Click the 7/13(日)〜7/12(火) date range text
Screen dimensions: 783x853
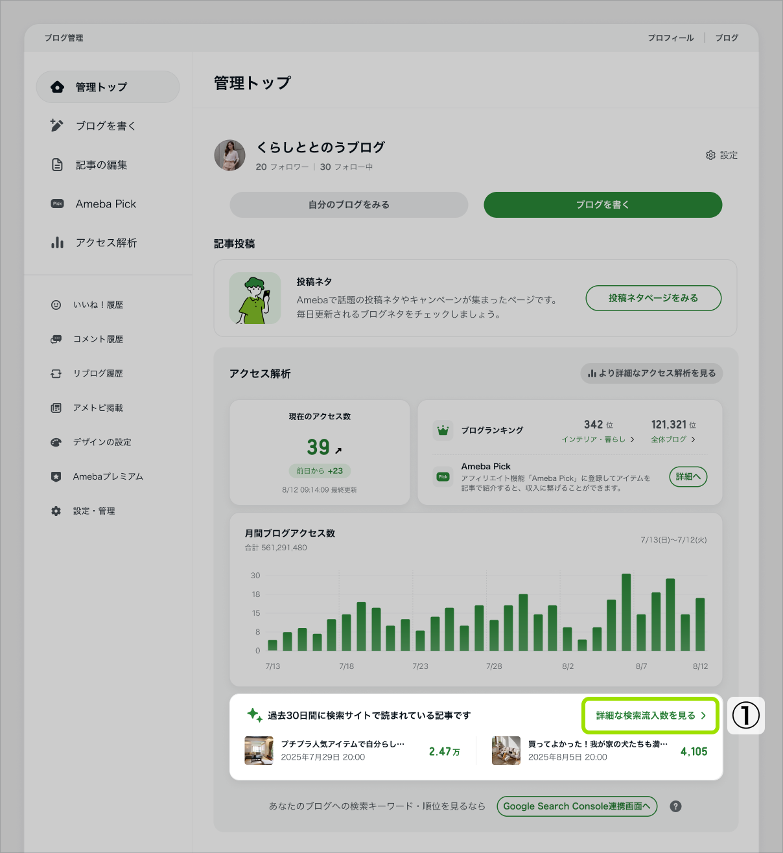pos(673,540)
